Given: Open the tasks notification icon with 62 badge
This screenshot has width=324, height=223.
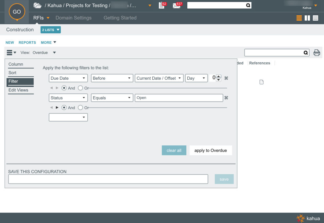Looking at the screenshot, I should (162, 6).
